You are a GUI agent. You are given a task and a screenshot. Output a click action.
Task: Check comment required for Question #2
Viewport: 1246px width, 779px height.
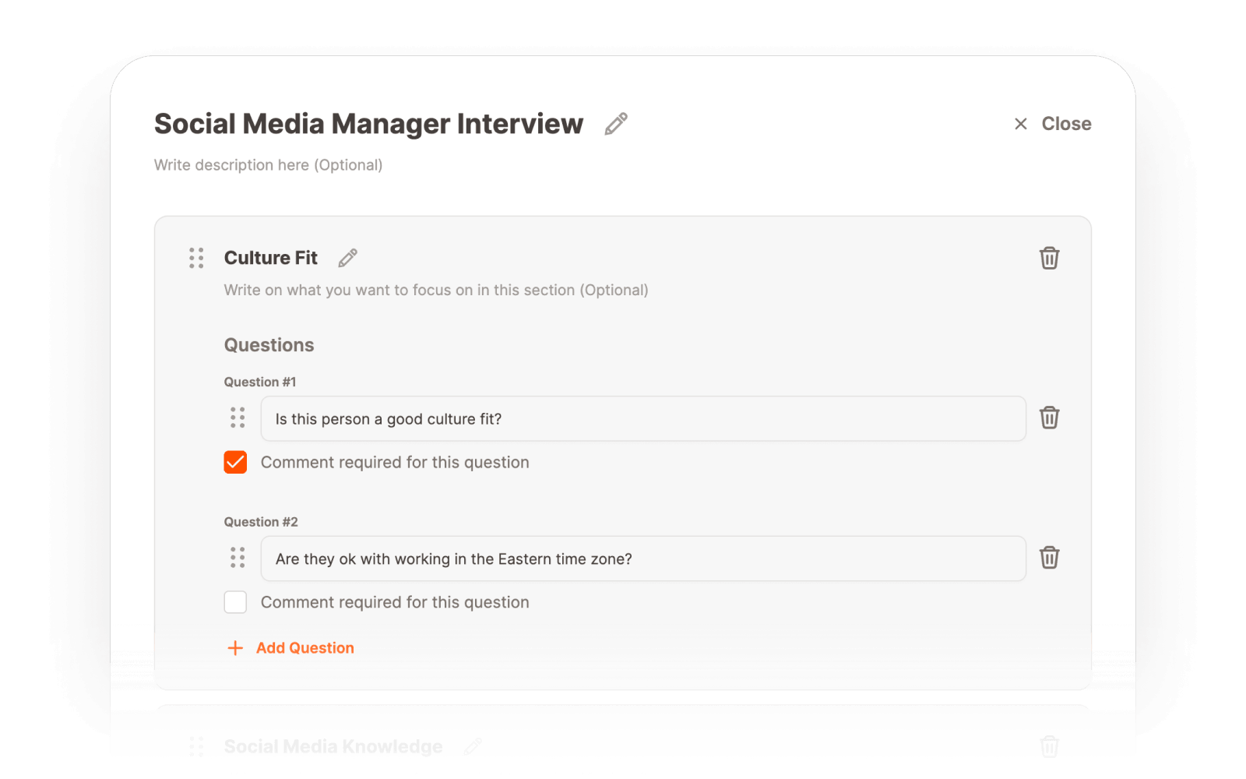235,602
